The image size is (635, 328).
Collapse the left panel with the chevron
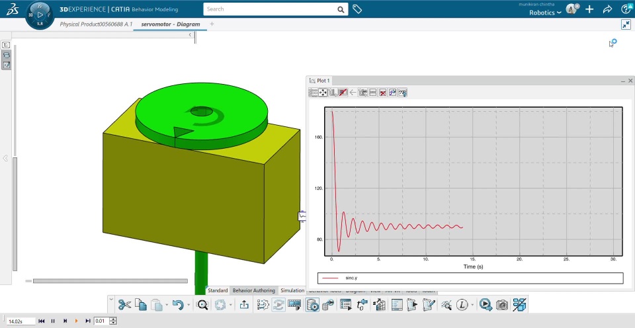click(190, 35)
